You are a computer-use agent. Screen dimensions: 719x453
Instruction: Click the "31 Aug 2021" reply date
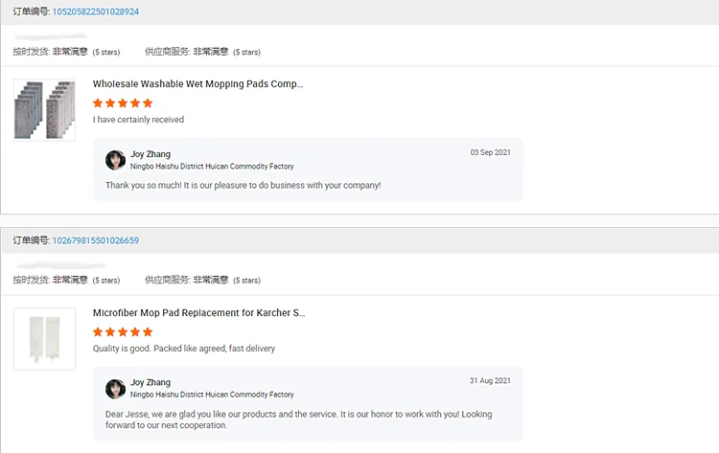(x=490, y=381)
